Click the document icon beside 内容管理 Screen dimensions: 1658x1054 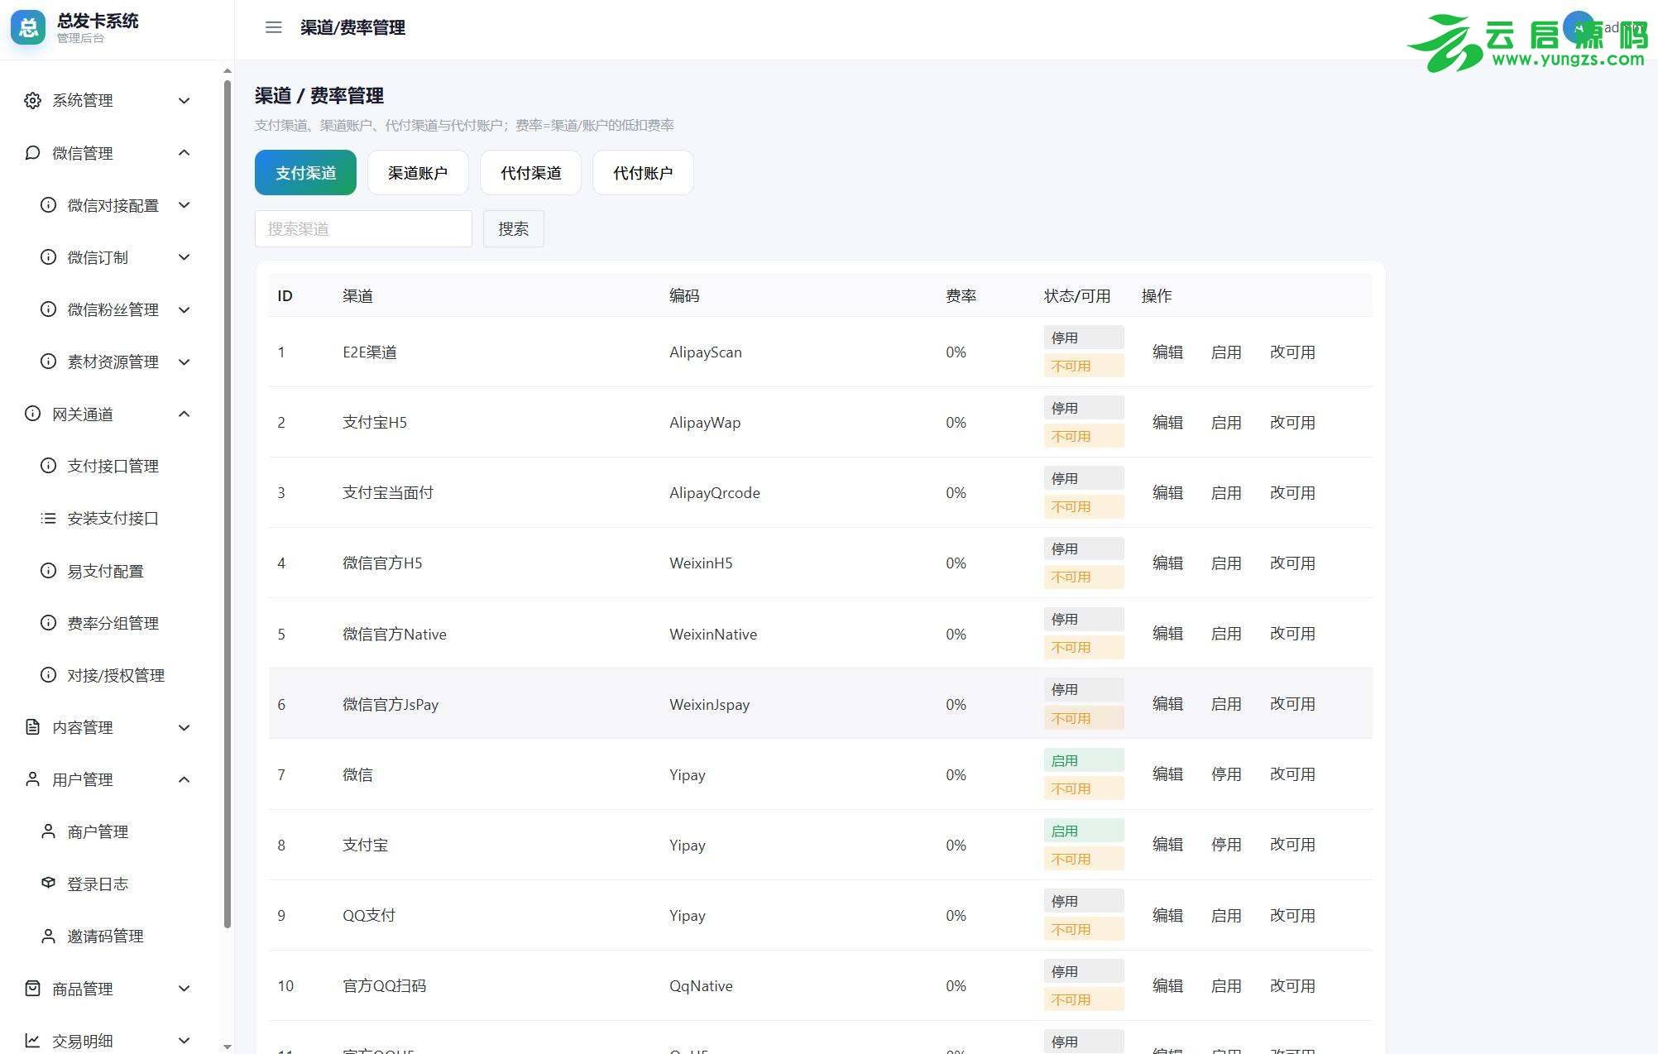click(x=32, y=727)
